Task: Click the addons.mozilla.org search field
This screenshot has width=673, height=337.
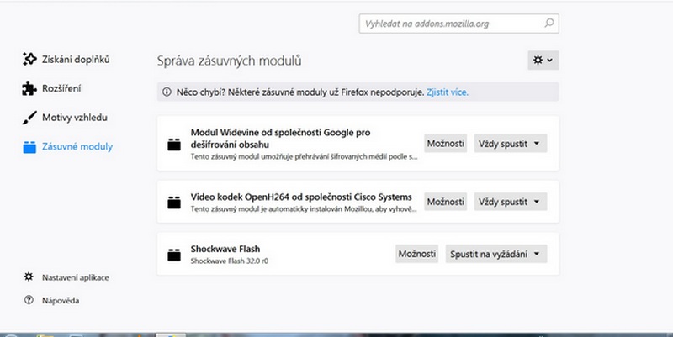Action: pos(450,23)
